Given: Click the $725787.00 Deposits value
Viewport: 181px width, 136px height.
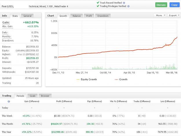Looking at the screenshot, I should point(32,68).
